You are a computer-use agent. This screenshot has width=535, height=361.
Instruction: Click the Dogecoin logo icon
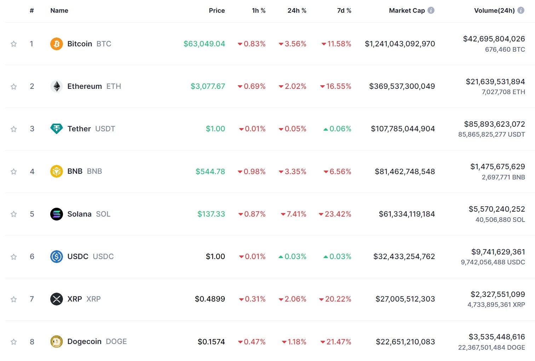56,342
